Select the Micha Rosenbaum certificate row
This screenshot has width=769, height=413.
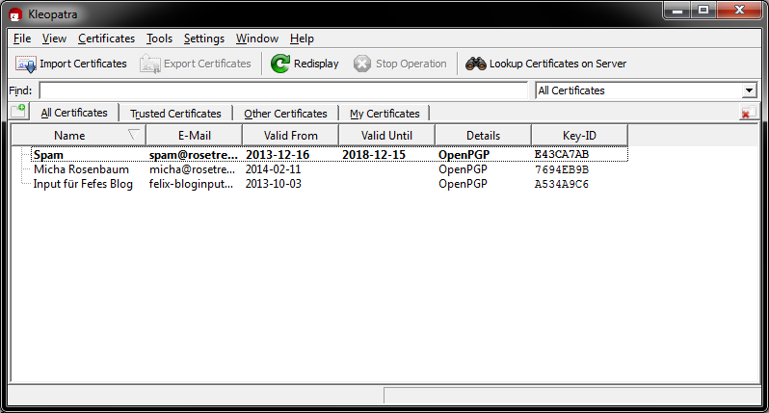(81, 169)
